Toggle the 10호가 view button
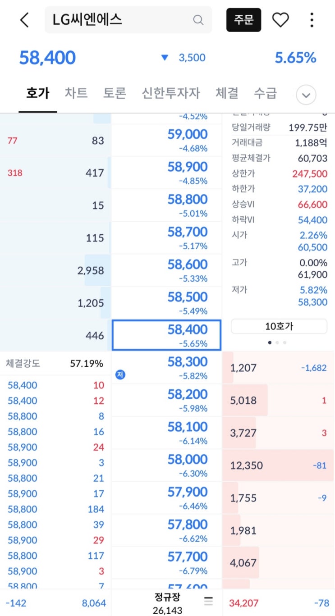 click(x=279, y=326)
